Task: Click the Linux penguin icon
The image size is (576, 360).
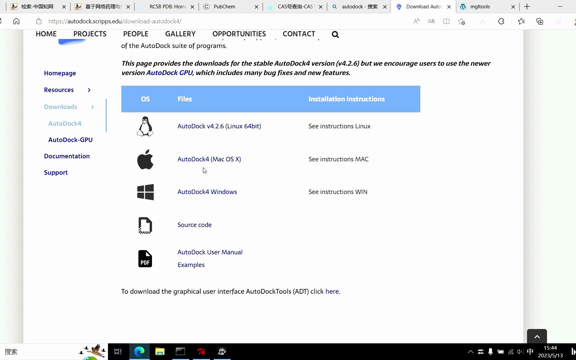Action: tap(145, 126)
